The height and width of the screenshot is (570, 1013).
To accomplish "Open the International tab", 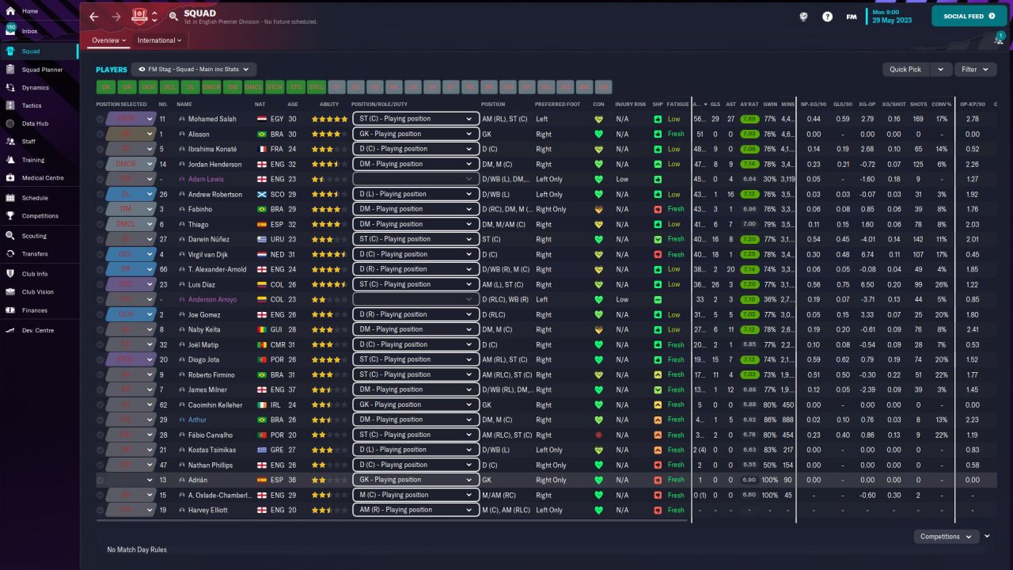I will point(160,40).
